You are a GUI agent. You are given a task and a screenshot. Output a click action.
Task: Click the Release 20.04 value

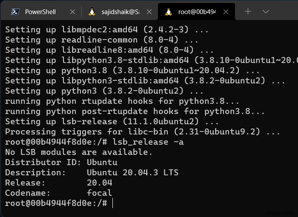pyautogui.click(x=99, y=183)
